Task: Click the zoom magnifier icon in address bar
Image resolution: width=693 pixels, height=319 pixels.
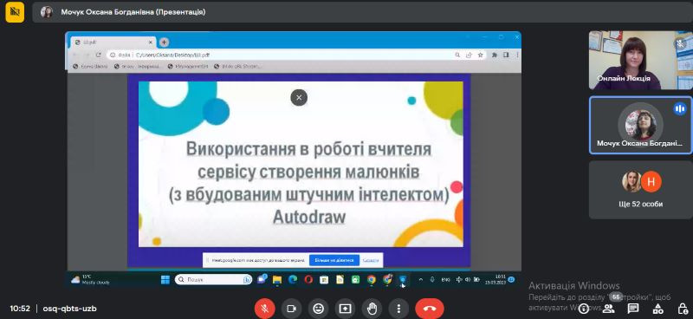Action: [x=457, y=55]
